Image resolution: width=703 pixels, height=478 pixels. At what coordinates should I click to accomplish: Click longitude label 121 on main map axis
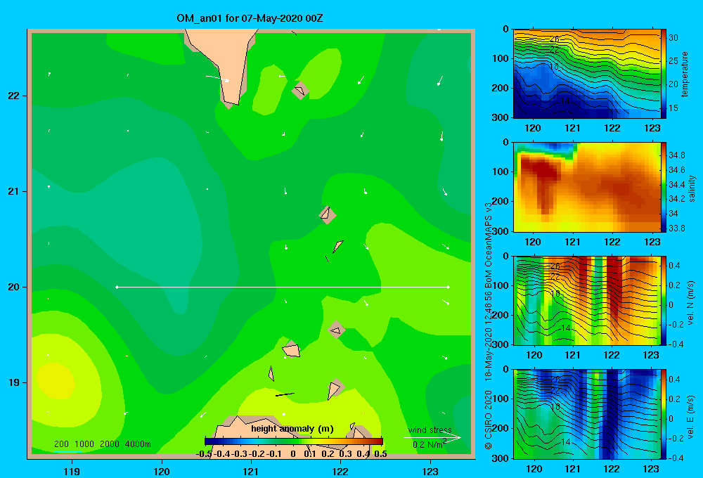coord(251,471)
